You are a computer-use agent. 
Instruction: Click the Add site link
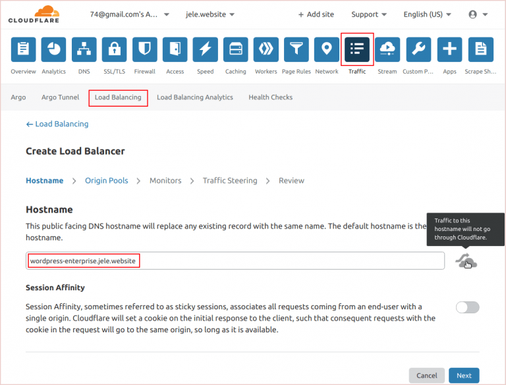[x=316, y=14]
